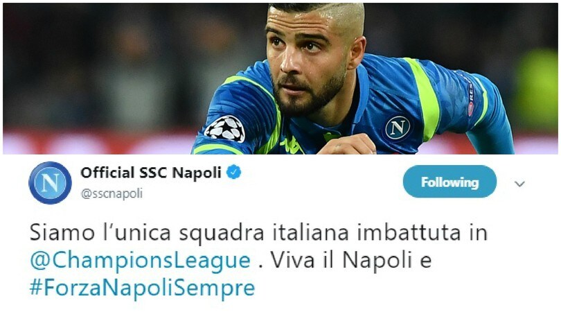Click the Champions League starball sleeve badge
Image resolution: width=561 pixels, height=312 pixels.
pyautogui.click(x=225, y=130)
